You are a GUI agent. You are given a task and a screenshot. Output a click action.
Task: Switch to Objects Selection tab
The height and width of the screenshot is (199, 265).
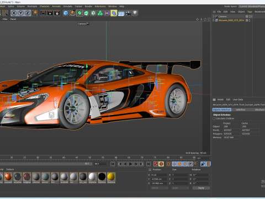tap(222, 109)
